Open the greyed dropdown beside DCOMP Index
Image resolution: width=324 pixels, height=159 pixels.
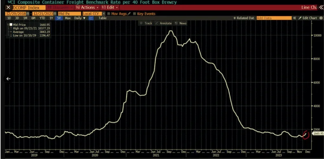(x=60, y=7)
